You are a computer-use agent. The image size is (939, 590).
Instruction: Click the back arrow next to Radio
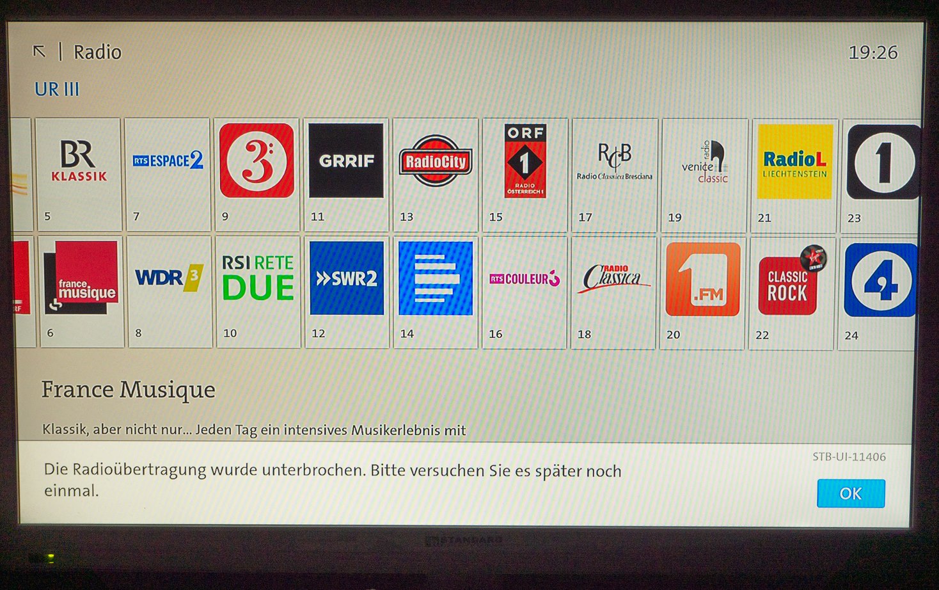click(39, 51)
